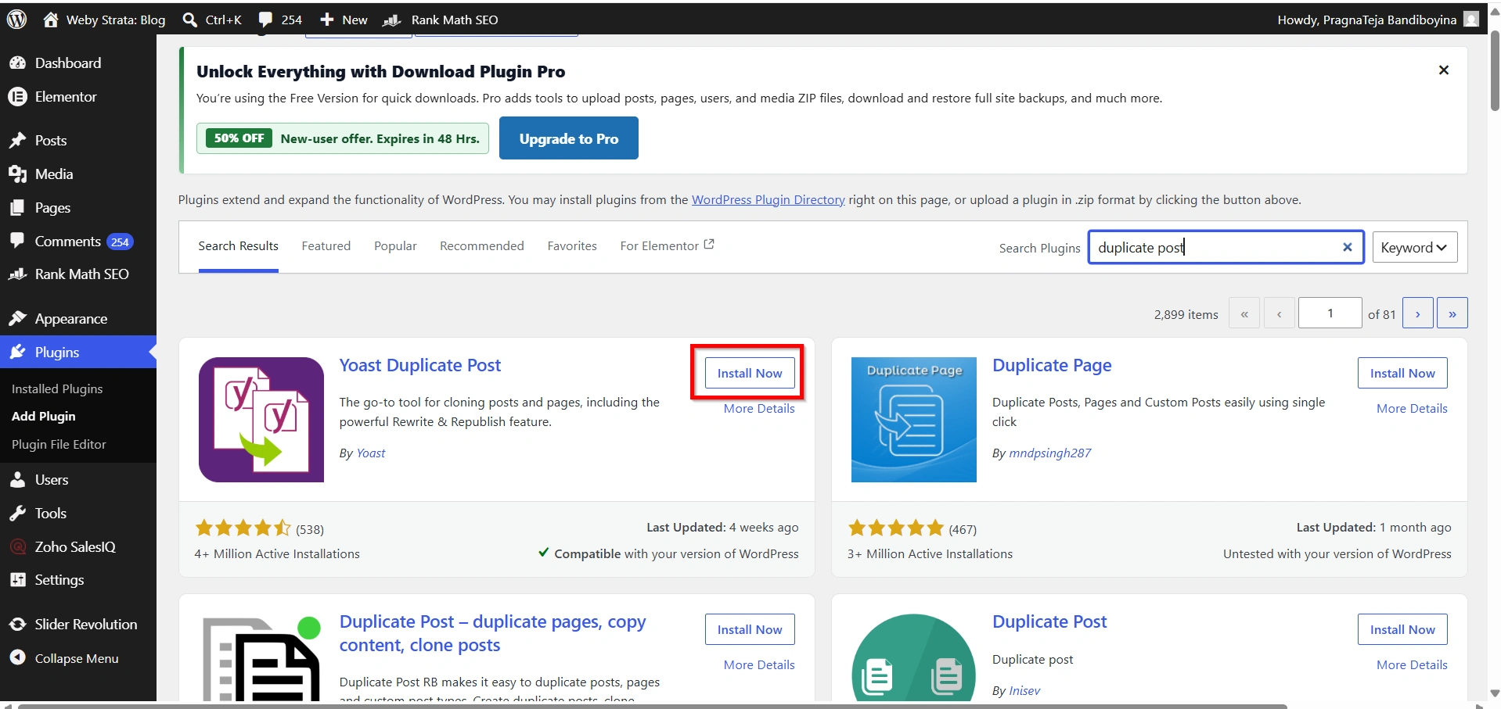Open Duplicate Post – duplicate pages title link

(x=493, y=633)
